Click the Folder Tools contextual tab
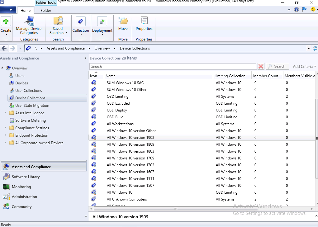 pyautogui.click(x=46, y=2)
